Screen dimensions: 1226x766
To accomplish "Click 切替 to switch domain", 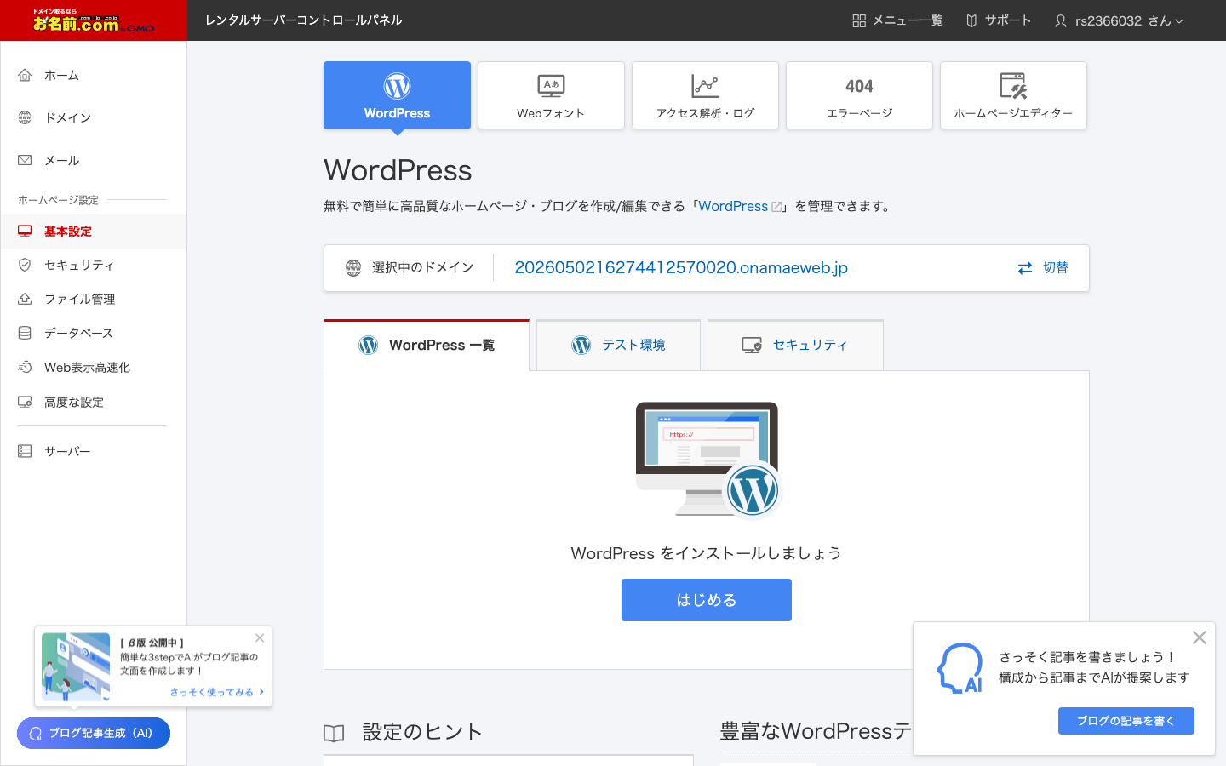I will 1043,267.
